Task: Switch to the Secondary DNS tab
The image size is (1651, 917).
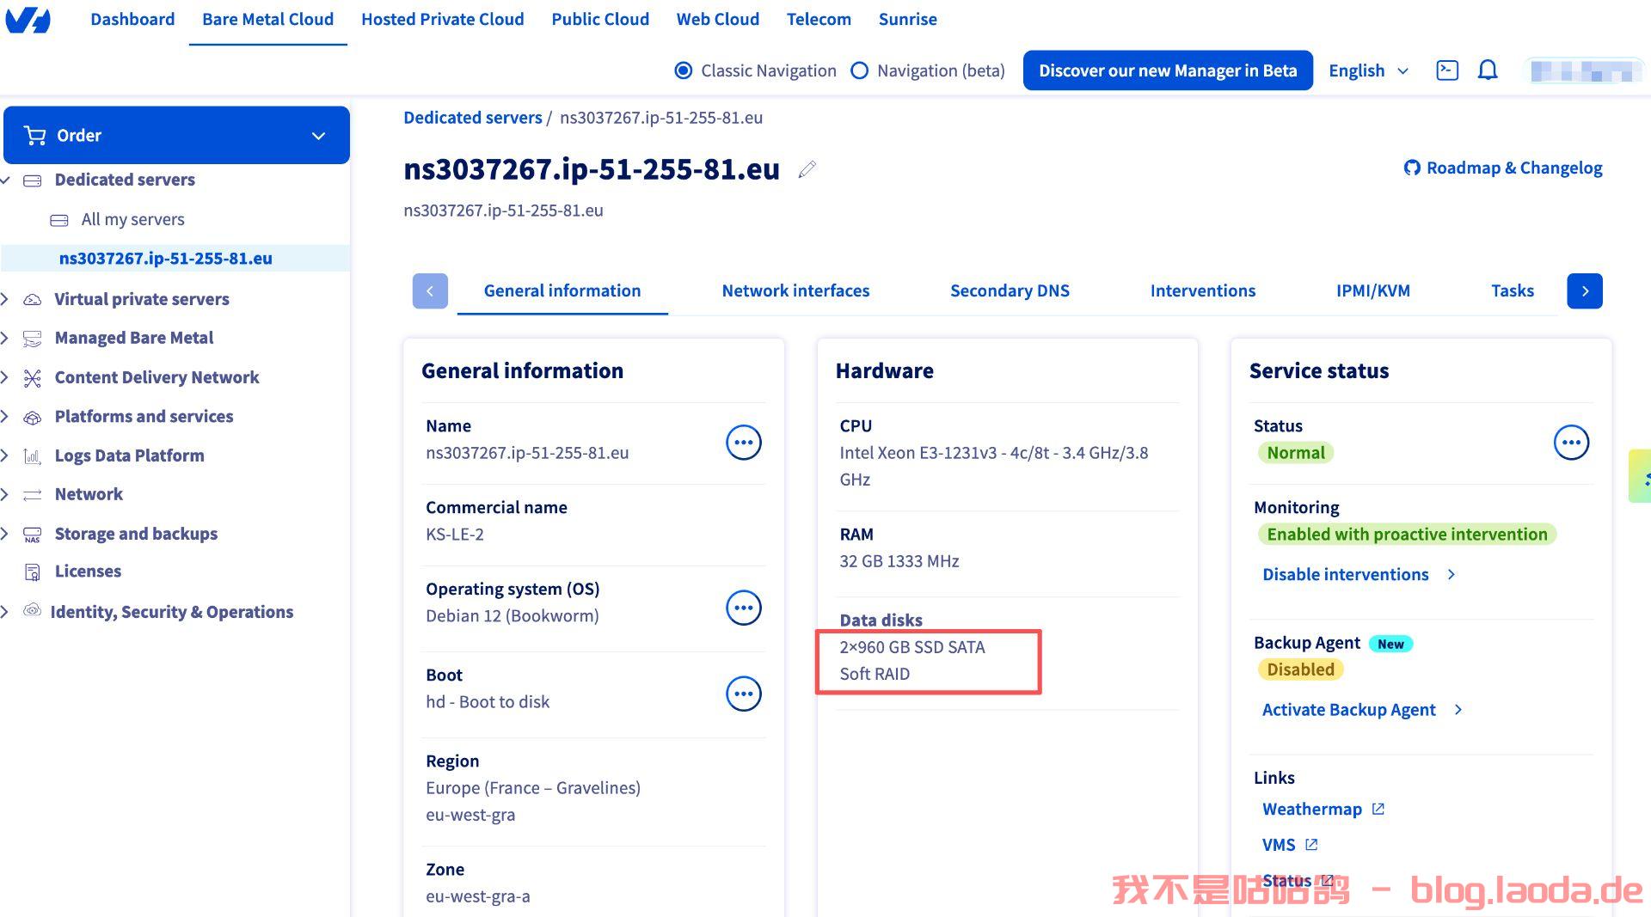Action: 1010,290
